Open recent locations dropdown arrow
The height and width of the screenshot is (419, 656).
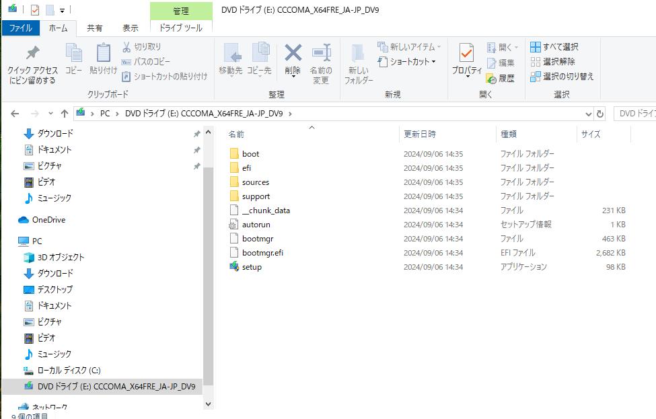point(50,114)
